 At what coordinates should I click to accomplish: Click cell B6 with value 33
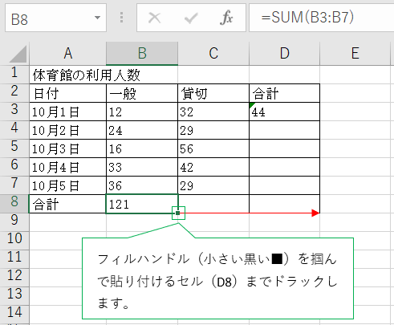pyautogui.click(x=142, y=167)
